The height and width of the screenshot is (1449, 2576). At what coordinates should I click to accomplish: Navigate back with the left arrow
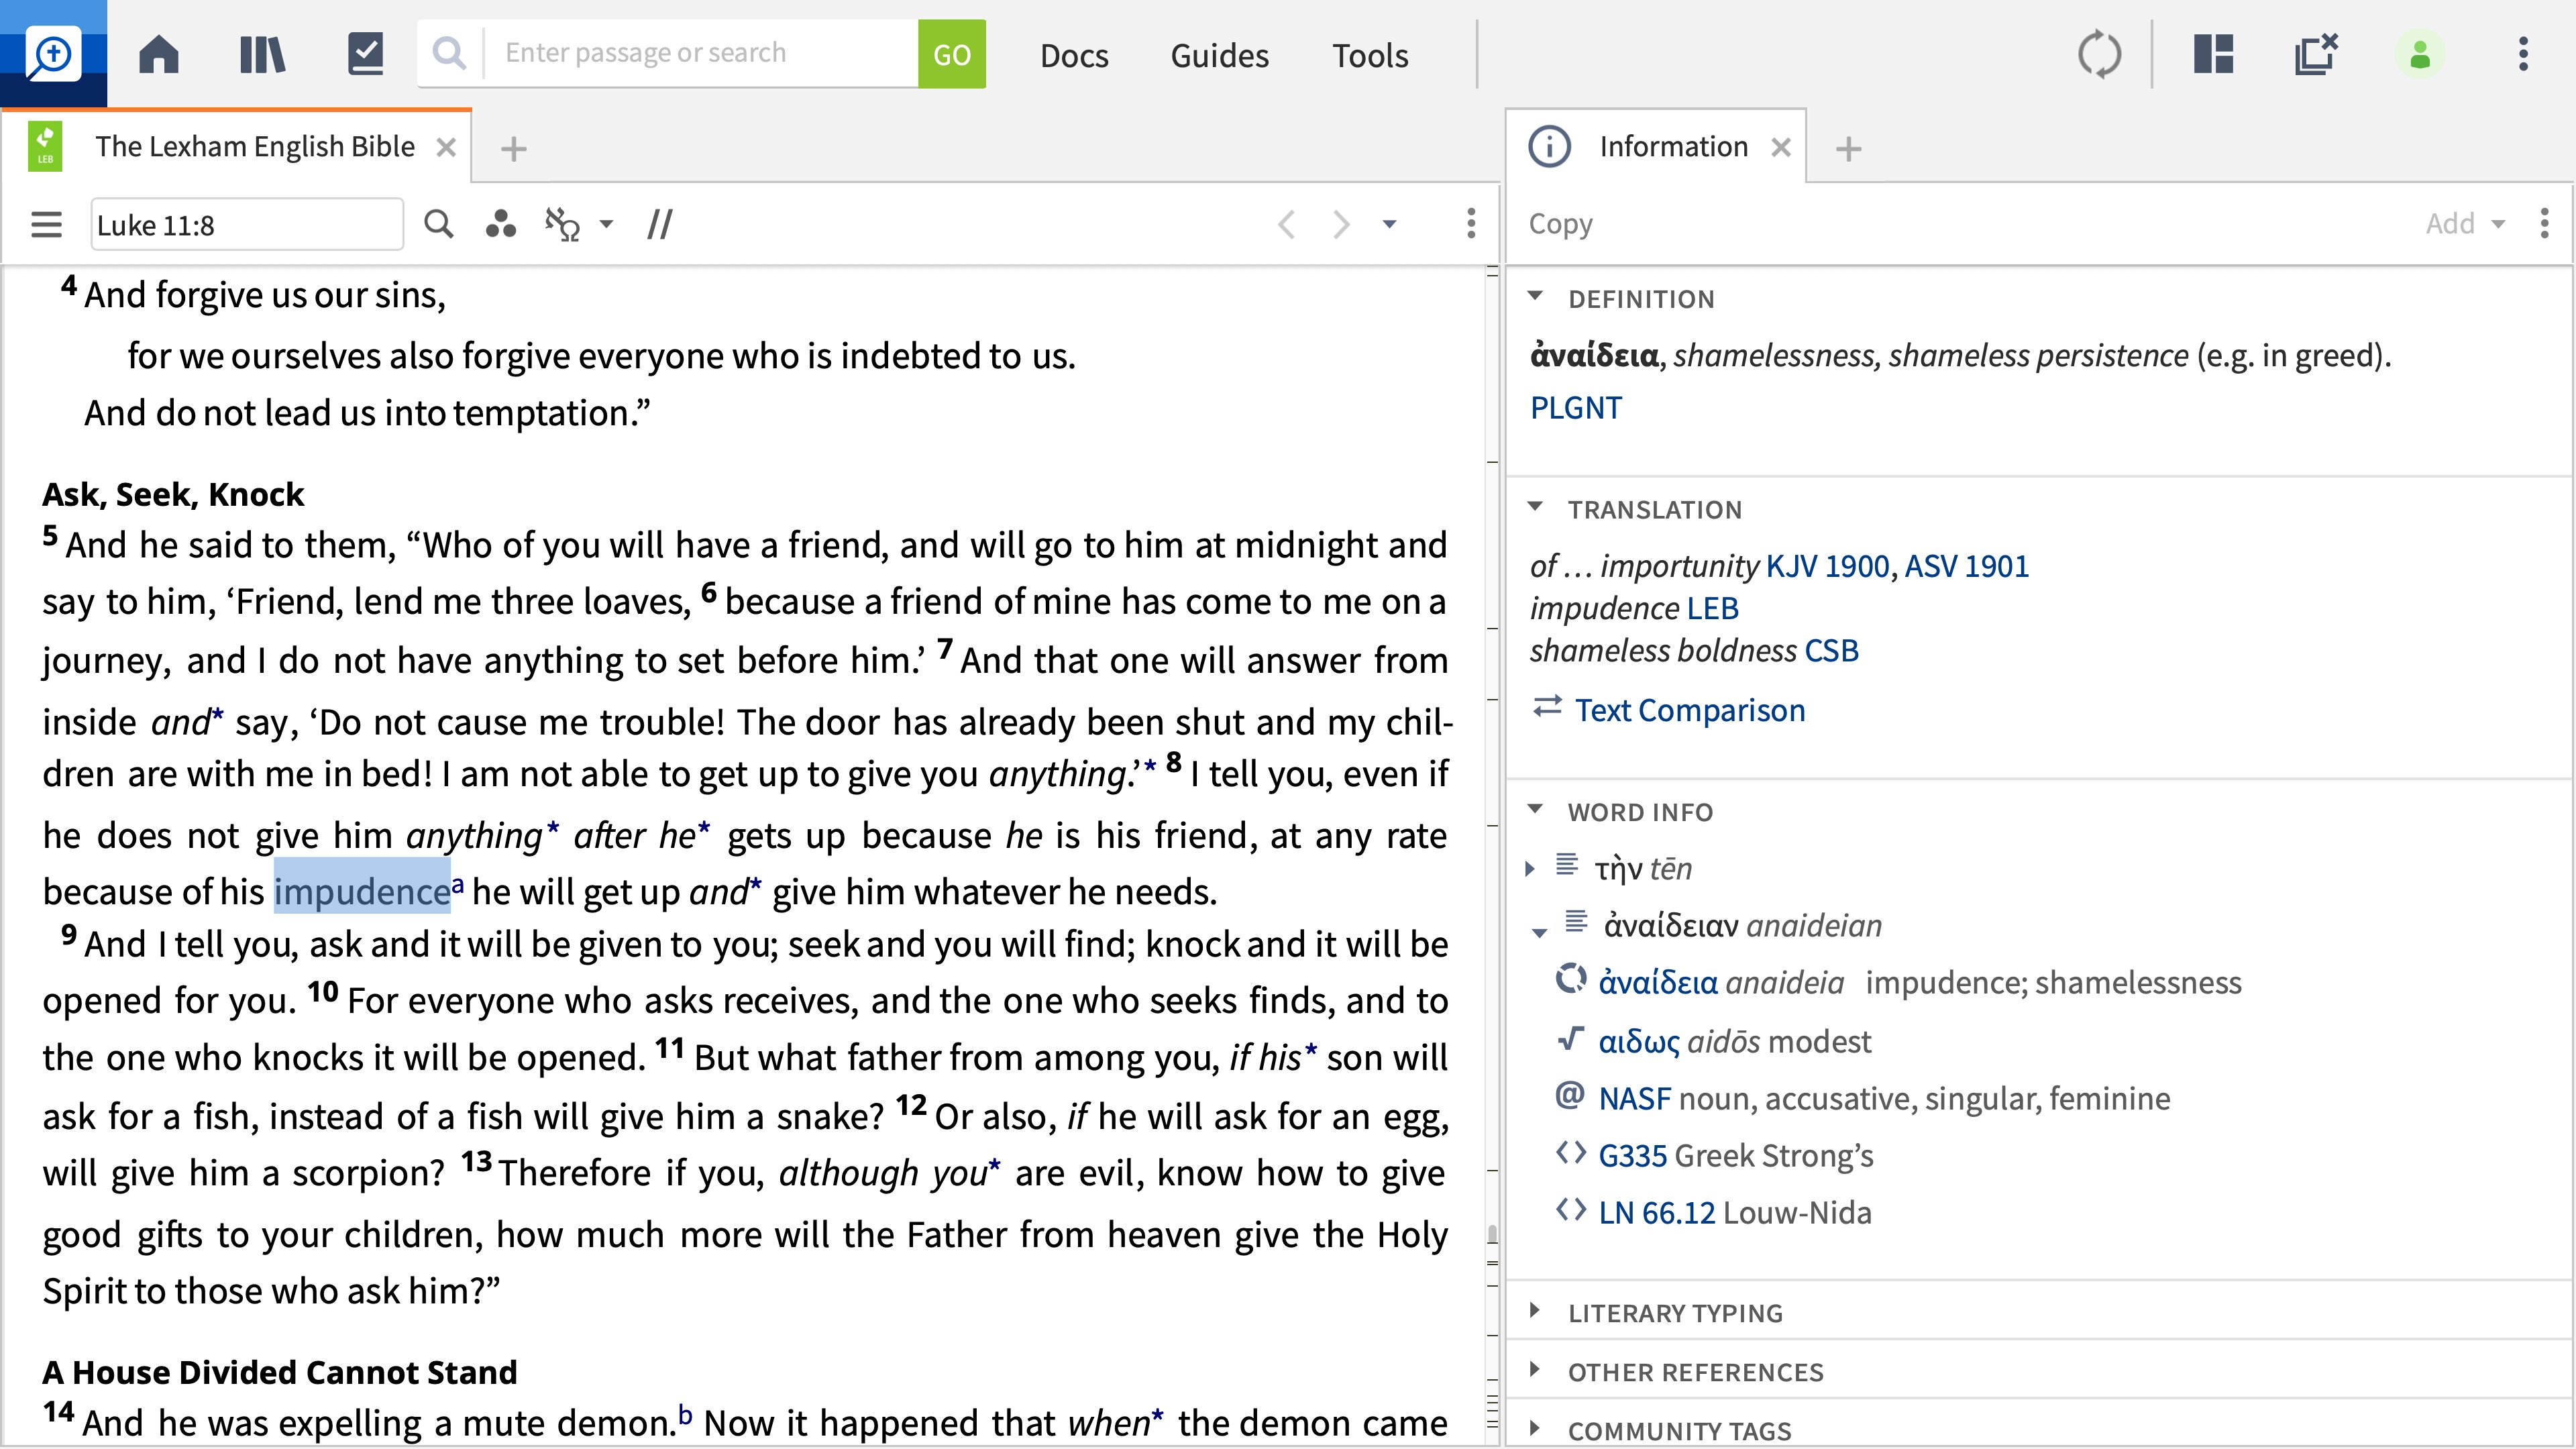(1287, 224)
